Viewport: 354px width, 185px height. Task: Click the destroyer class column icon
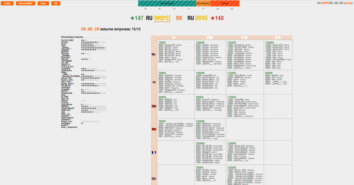tap(175, 37)
